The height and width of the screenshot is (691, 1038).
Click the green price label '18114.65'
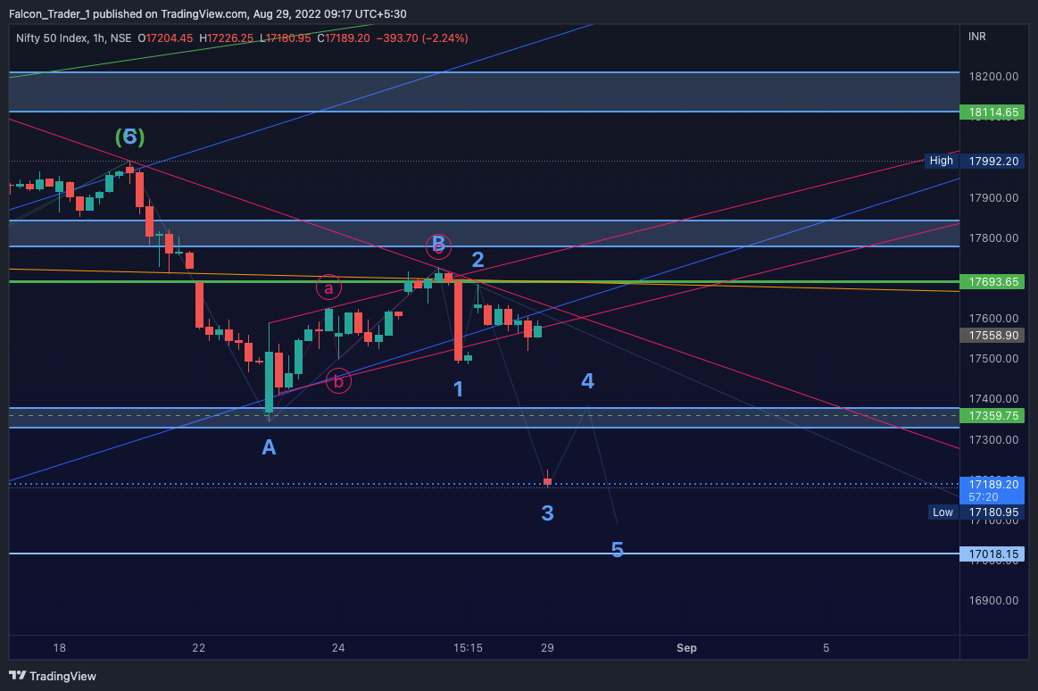(992, 112)
